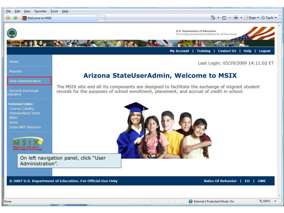The image size is (284, 213).
Task: Click Logout
Action: pos(265,51)
